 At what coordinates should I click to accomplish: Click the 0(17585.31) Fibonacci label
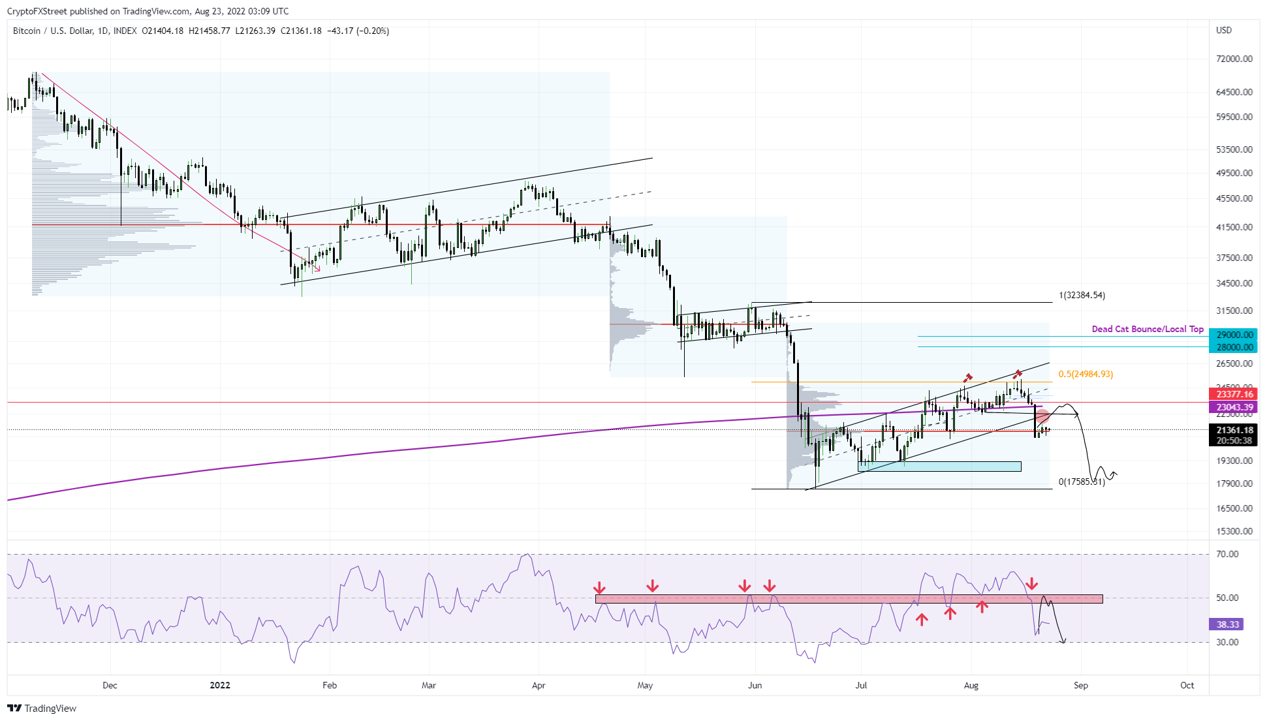[x=1082, y=482]
